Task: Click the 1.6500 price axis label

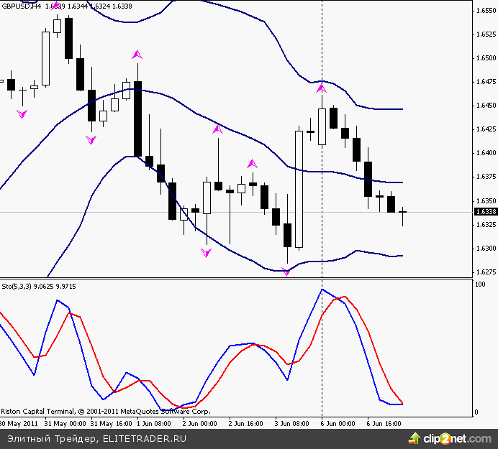Action: 486,57
